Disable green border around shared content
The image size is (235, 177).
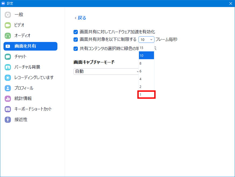(76, 48)
